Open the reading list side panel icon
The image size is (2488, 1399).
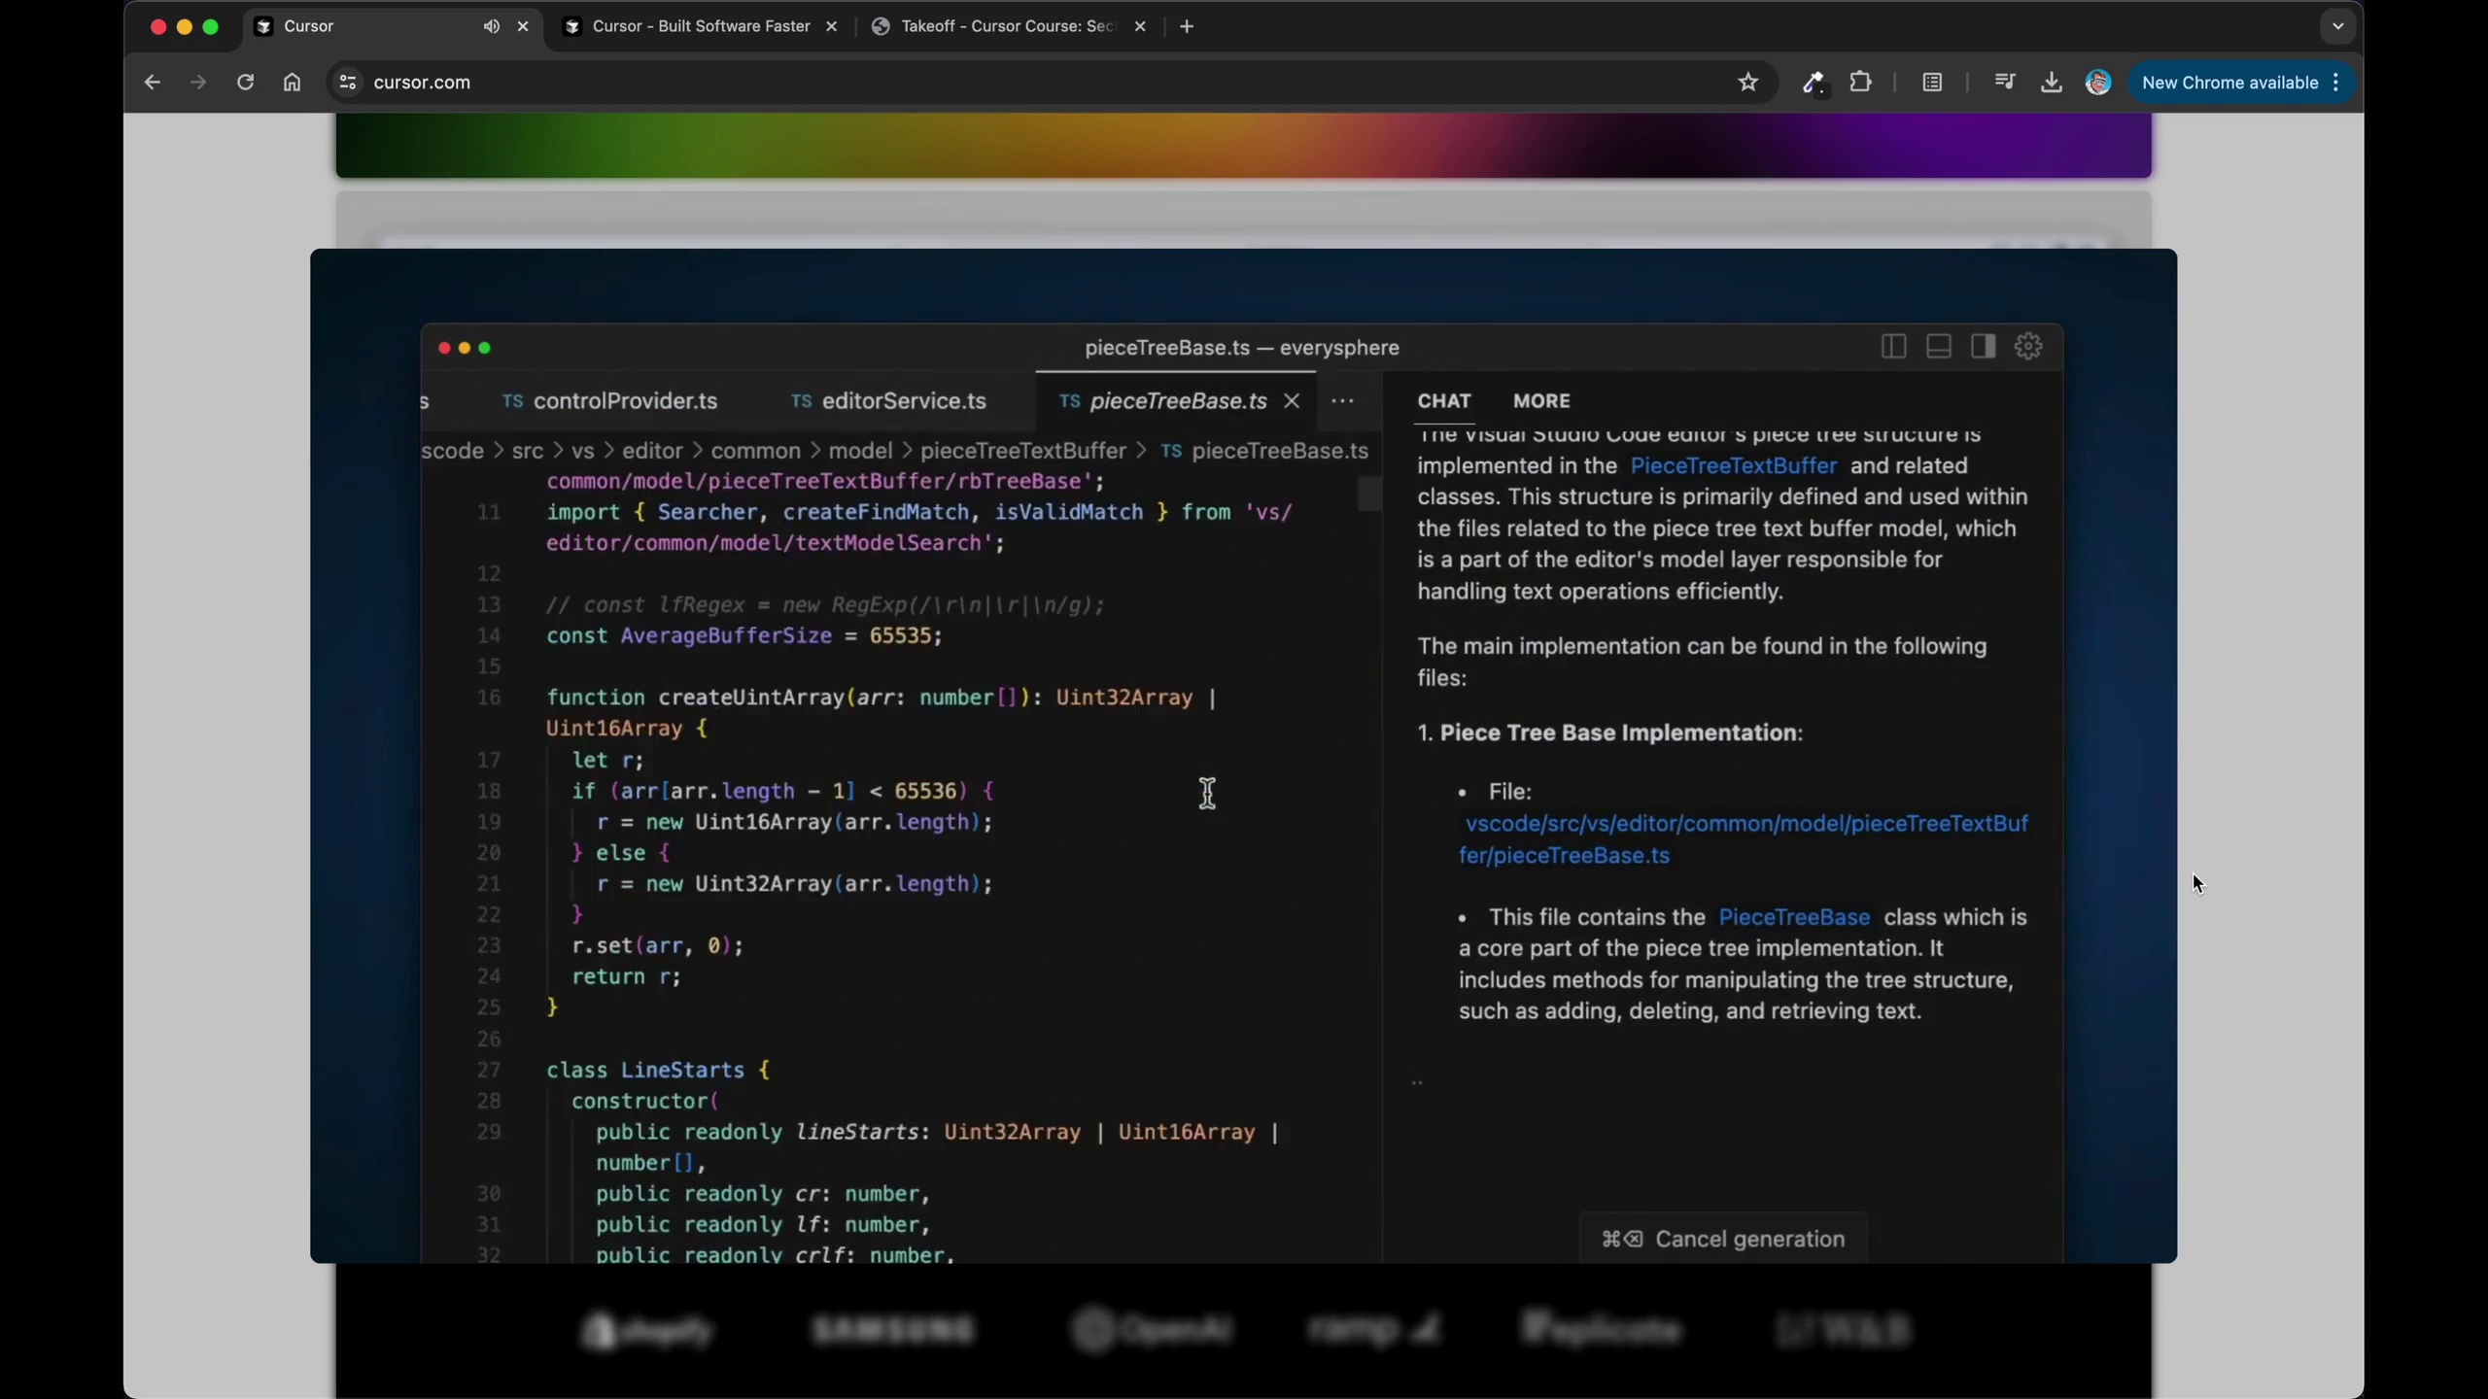click(1932, 83)
